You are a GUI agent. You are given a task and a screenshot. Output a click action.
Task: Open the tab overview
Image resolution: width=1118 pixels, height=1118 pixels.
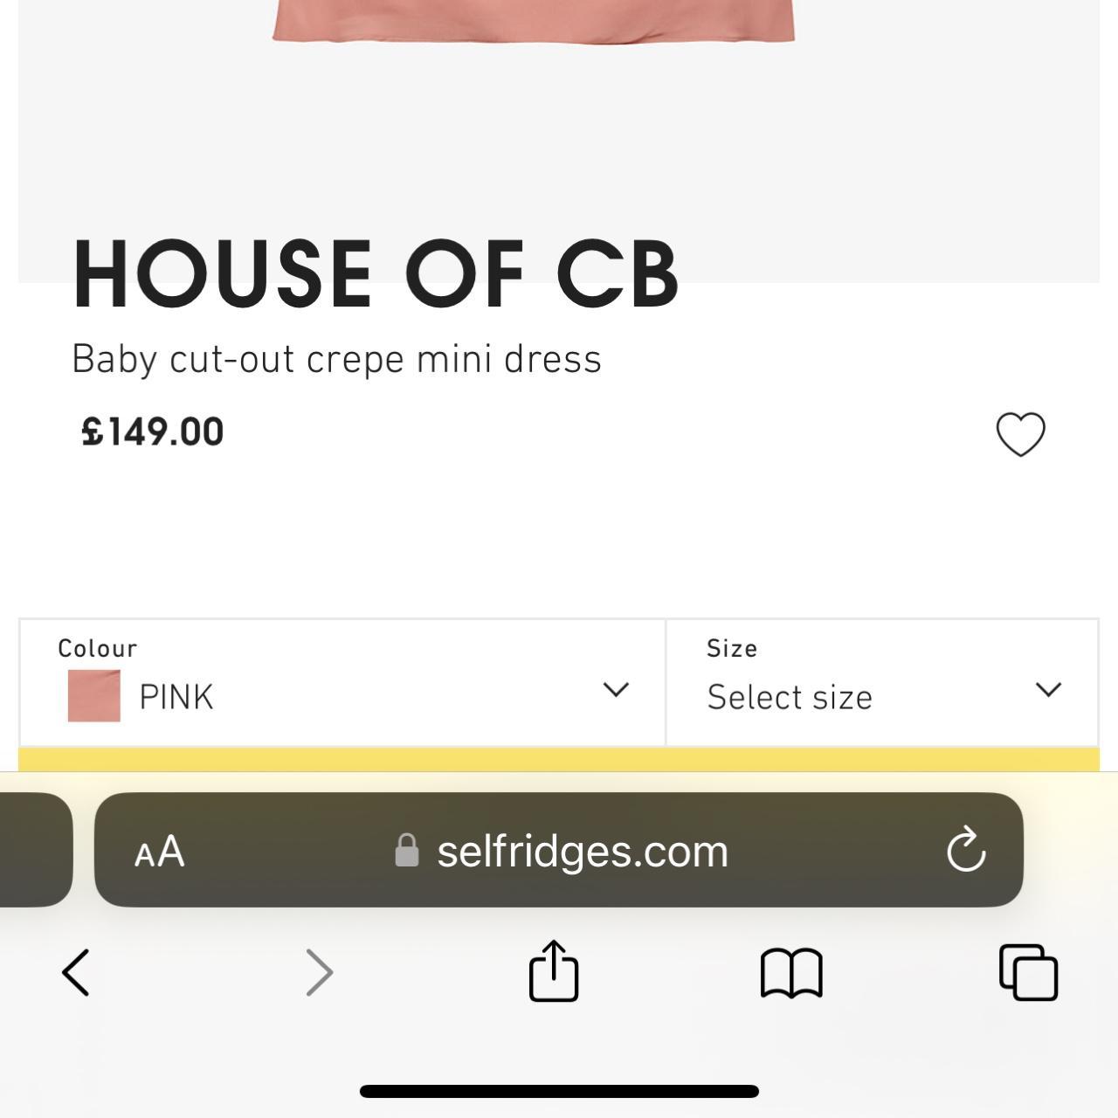[x=1029, y=972]
